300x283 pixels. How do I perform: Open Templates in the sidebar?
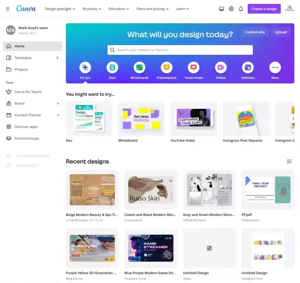click(x=33, y=58)
